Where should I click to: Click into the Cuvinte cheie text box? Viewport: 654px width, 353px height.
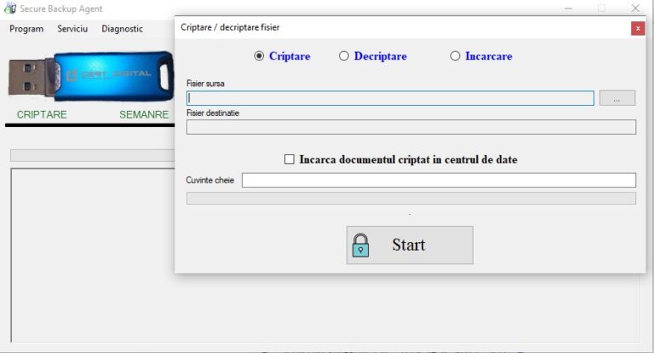pyautogui.click(x=438, y=180)
